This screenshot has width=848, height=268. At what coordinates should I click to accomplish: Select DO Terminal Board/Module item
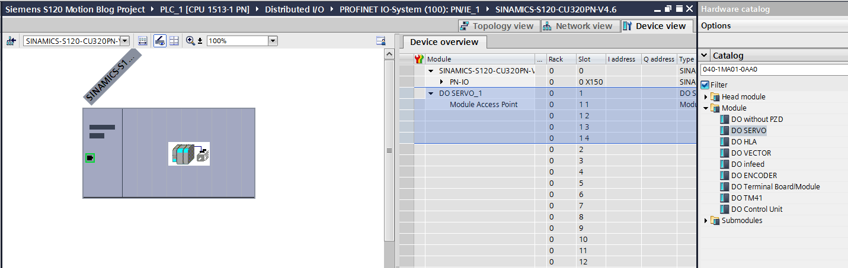click(776, 186)
